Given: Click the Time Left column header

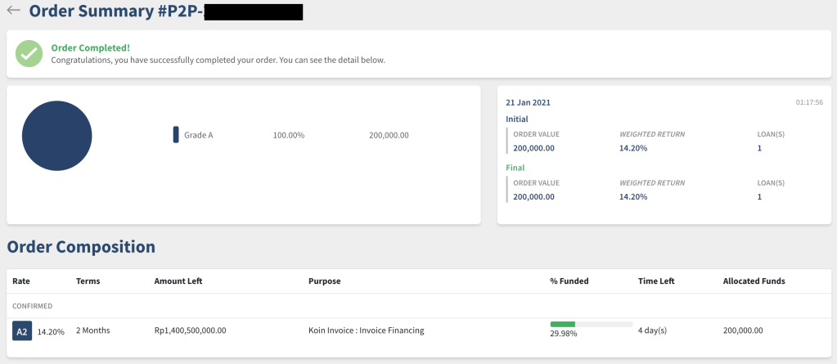Looking at the screenshot, I should [x=656, y=281].
